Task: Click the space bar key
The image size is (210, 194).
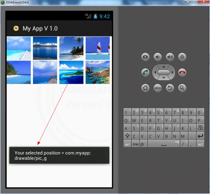Action: click(164, 144)
